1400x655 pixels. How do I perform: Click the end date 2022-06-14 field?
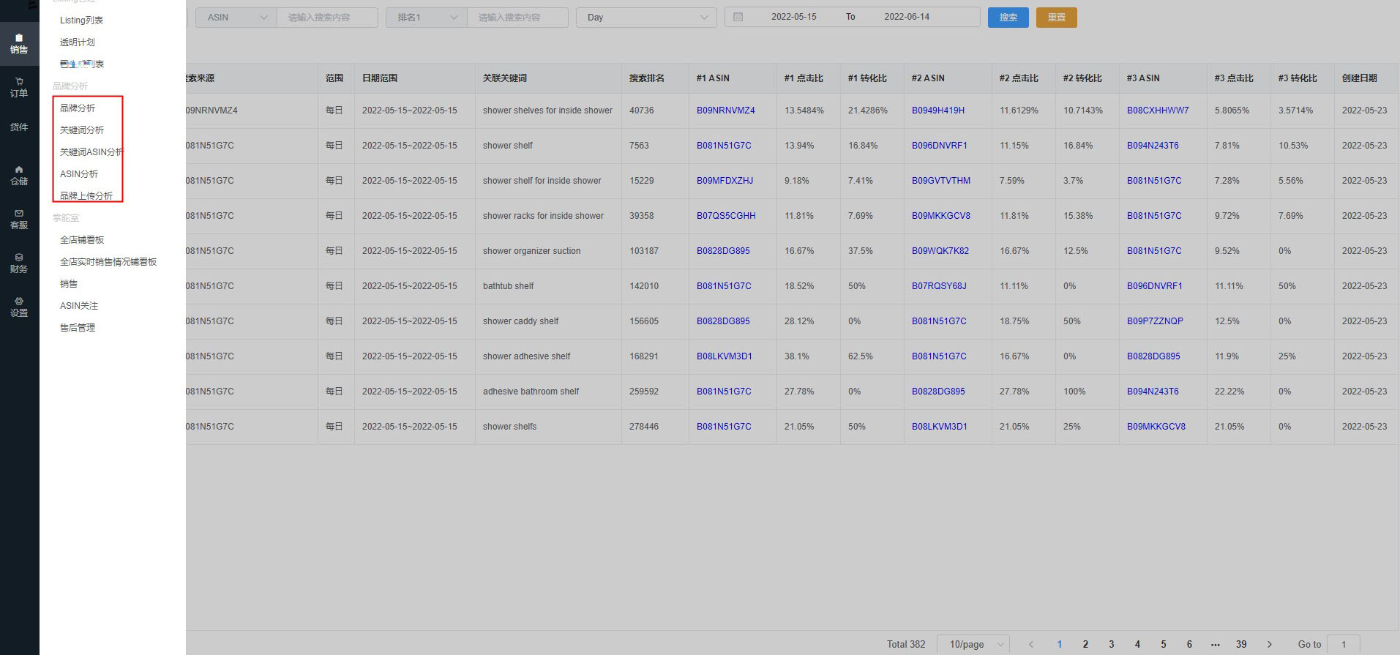pos(907,17)
